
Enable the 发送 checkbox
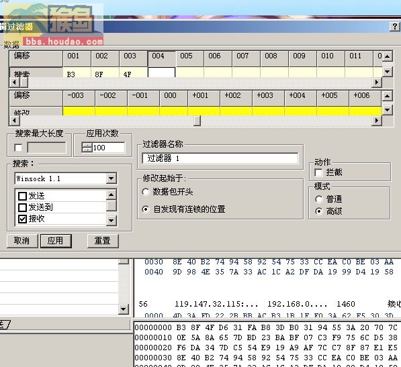[23, 196]
